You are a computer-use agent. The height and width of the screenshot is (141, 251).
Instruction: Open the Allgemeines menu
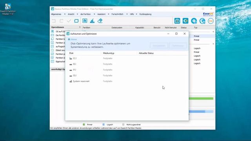[x=56, y=14]
